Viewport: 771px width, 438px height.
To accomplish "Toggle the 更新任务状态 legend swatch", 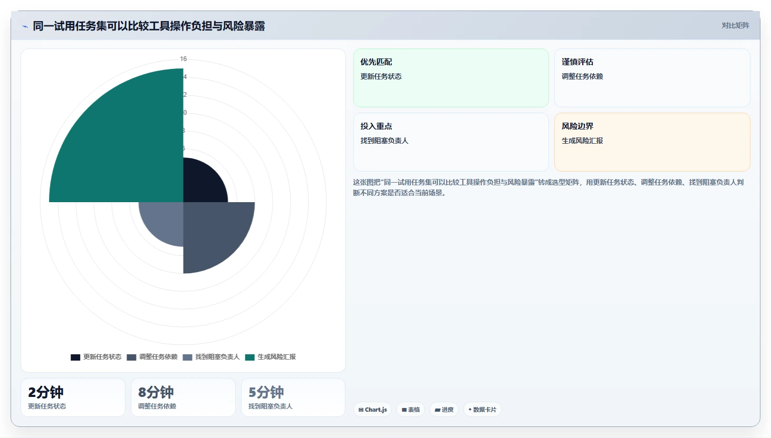I will [75, 357].
